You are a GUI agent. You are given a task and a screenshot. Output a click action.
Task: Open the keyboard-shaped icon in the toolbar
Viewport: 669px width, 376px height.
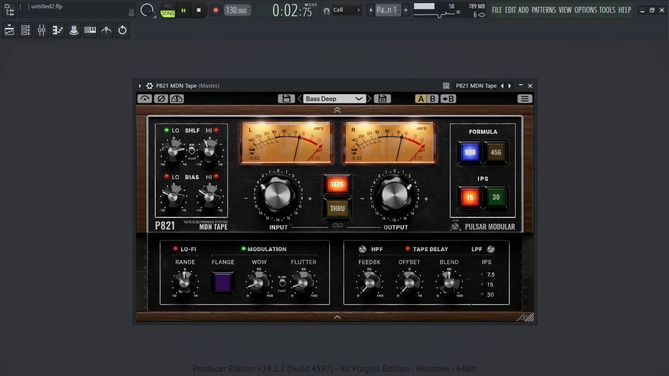(90, 30)
